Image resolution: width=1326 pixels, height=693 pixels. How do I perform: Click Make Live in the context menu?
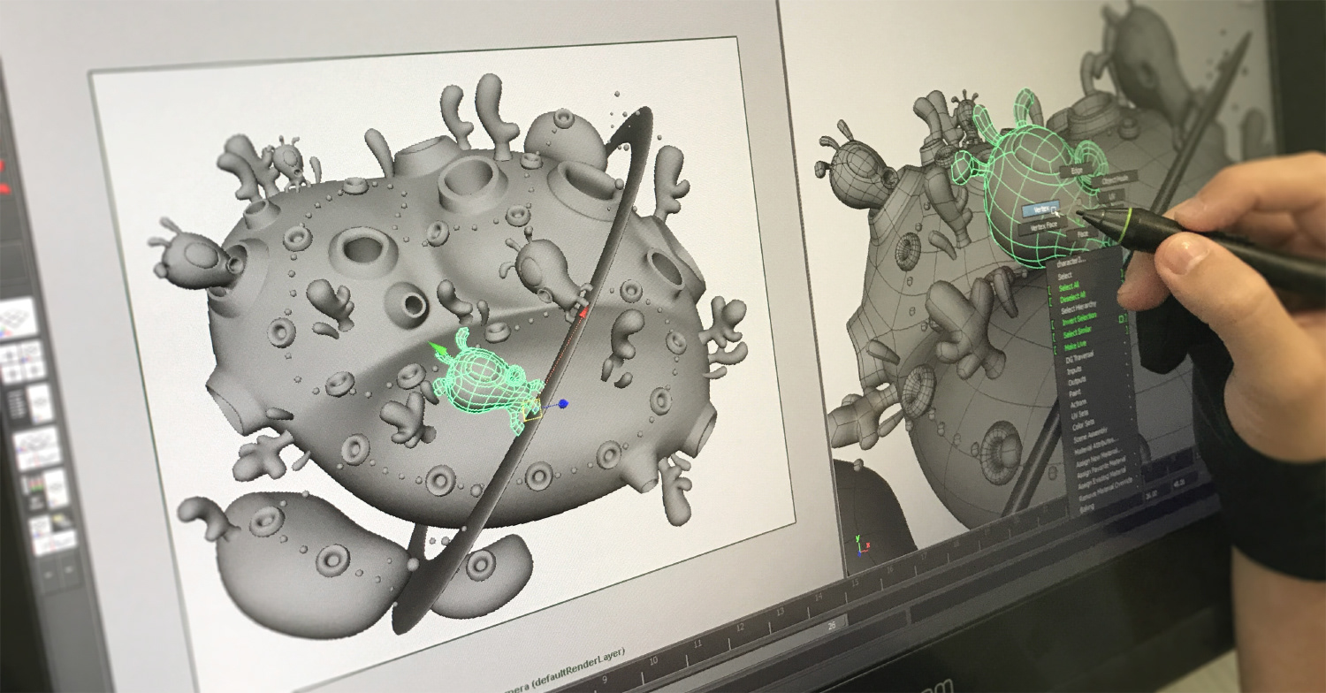tap(1075, 346)
